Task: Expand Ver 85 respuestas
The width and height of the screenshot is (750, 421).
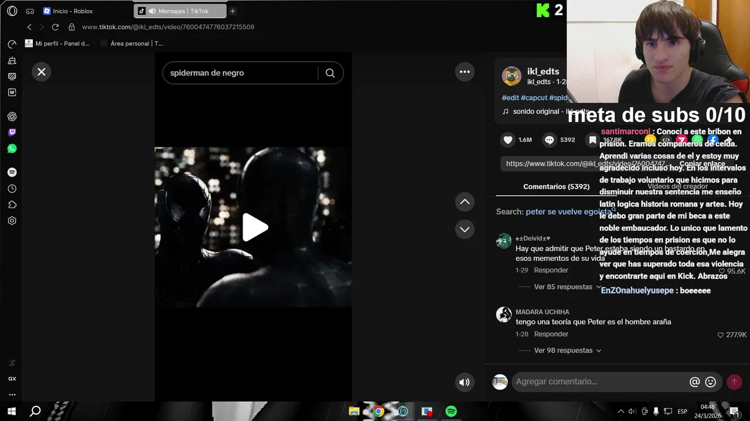Action: pos(567,287)
